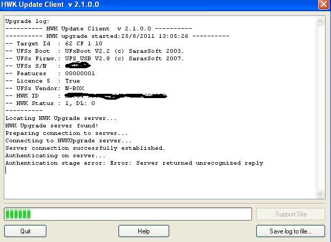Screen dimensions: 331x242
Task: Click the 'Licence 5 : True' line
Action: [43, 81]
